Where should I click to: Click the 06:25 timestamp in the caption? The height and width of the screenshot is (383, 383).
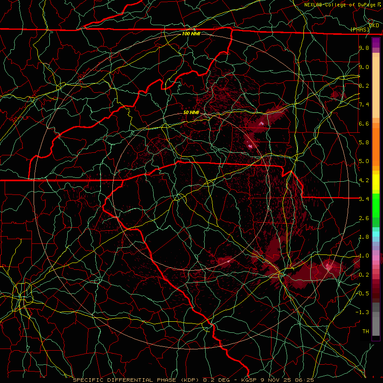pos(304,380)
